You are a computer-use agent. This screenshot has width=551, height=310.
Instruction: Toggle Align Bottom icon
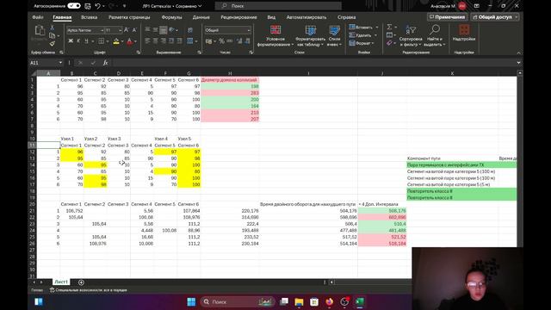coord(163,30)
